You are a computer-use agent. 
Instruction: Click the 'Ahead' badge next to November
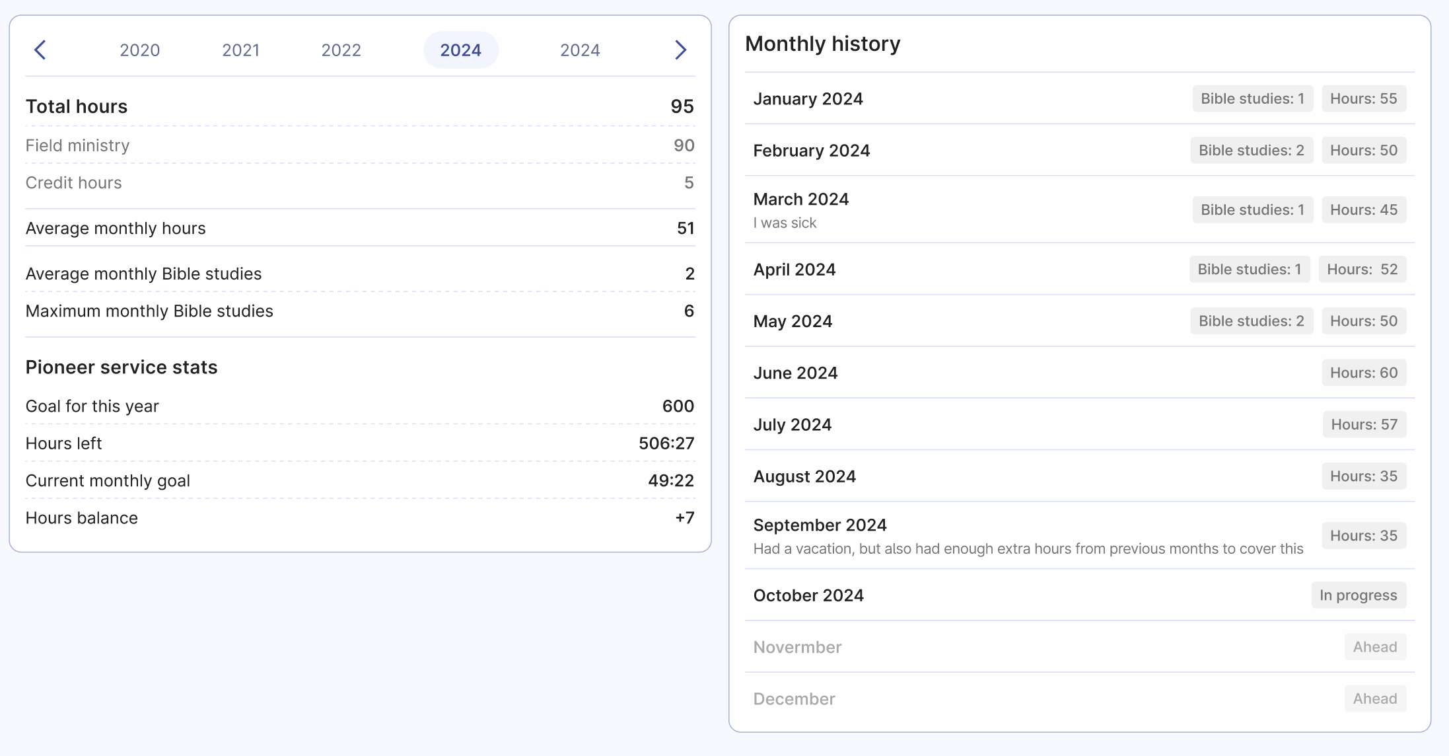[1375, 647]
